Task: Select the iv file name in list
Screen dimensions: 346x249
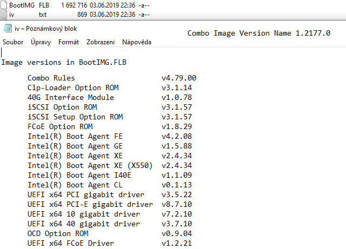Action: 12,15
